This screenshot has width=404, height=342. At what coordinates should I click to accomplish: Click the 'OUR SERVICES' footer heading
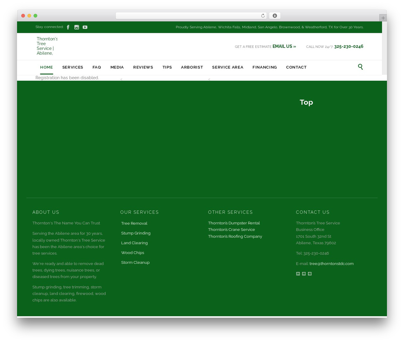pos(140,212)
